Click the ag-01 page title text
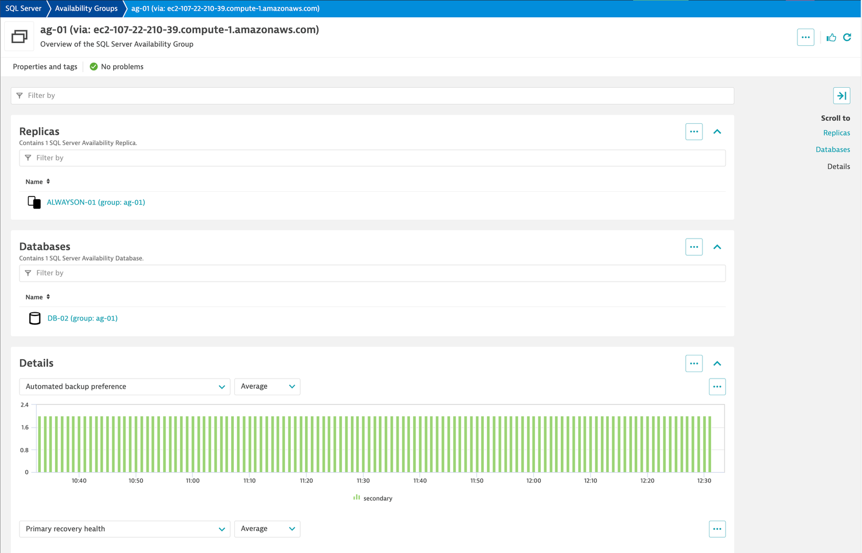Screen dimensions: 862x553 179,30
